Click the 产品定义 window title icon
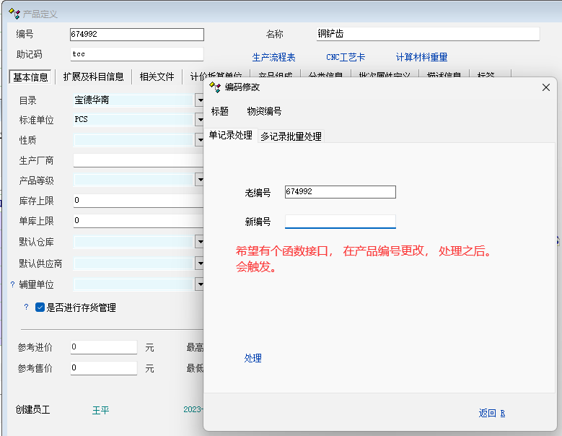 click(x=14, y=14)
